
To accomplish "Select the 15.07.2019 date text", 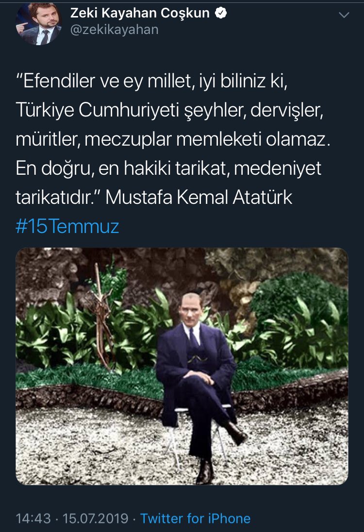I will 95,518.
